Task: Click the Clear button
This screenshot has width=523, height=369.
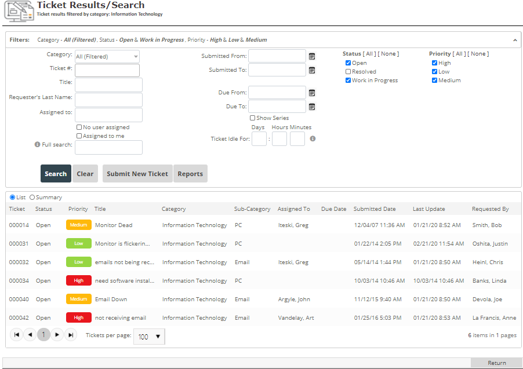Action: (x=85, y=174)
